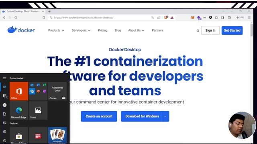Screen dimensions: 257x144
Task: Open Settings gear in Start sidebar
Action: click(4, 132)
